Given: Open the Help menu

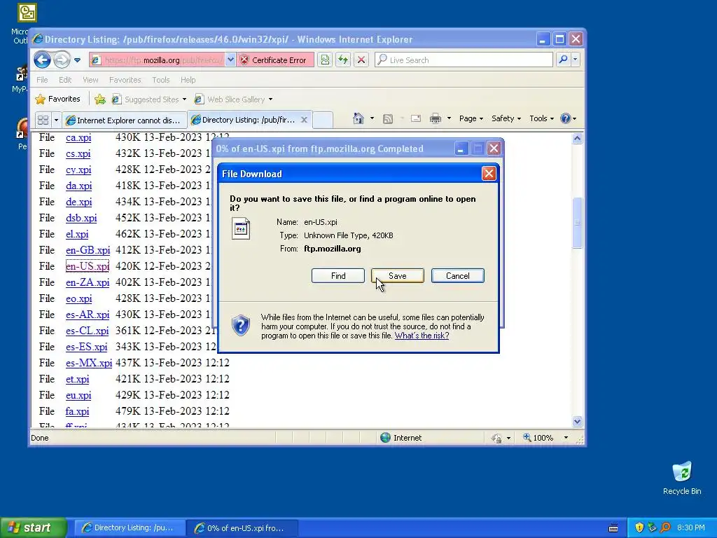Looking at the screenshot, I should [x=188, y=80].
